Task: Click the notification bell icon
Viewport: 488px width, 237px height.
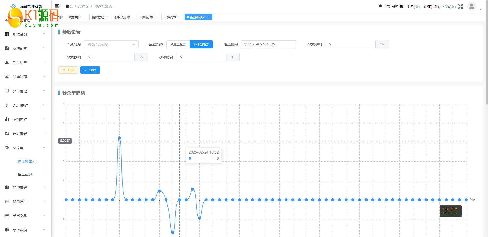Action: (x=380, y=6)
